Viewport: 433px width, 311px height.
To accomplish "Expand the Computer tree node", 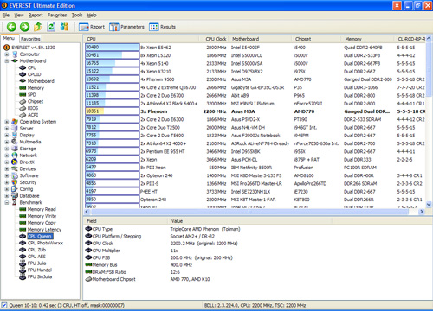I will (7, 54).
